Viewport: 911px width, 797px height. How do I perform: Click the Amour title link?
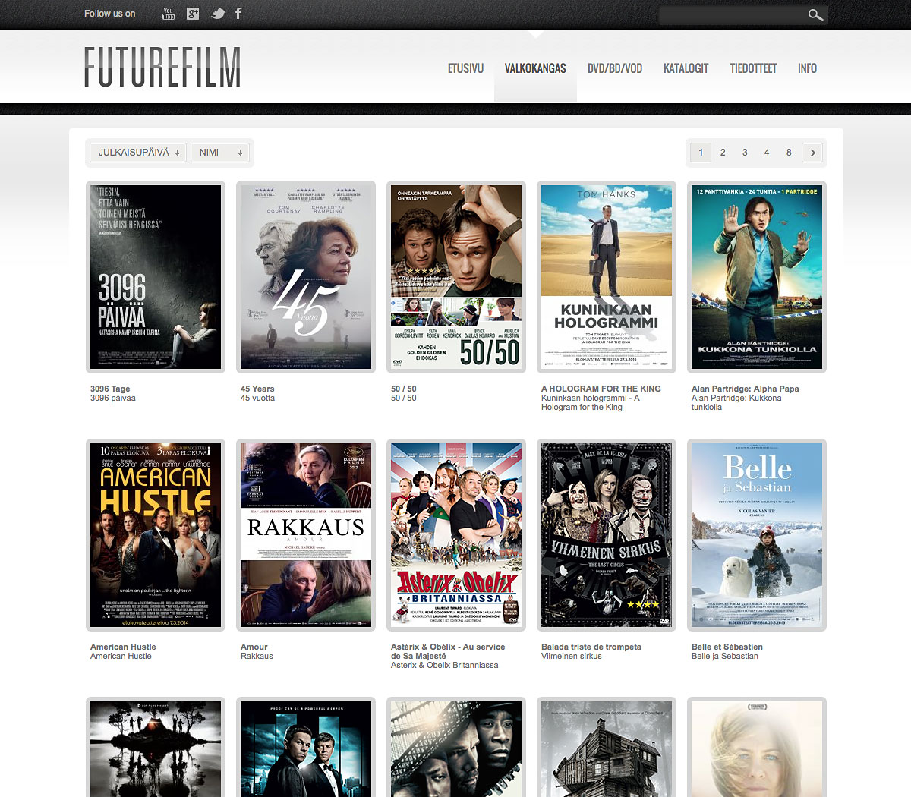pyautogui.click(x=254, y=647)
